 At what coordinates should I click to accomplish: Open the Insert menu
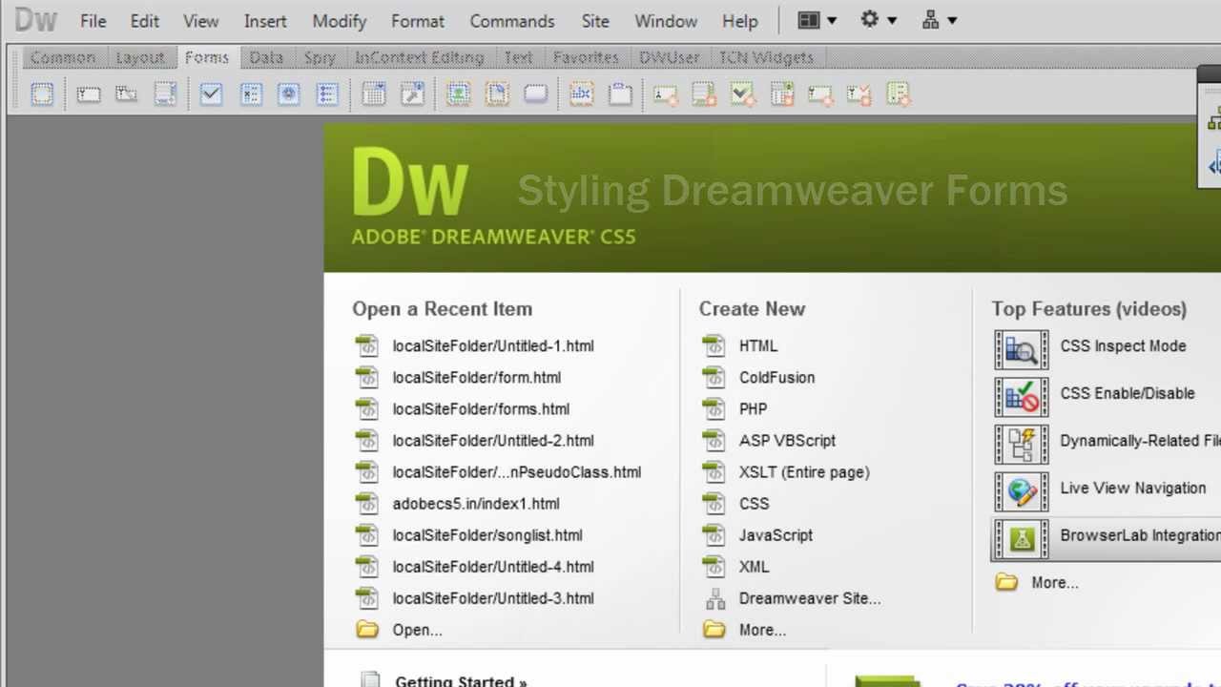pyautogui.click(x=265, y=21)
